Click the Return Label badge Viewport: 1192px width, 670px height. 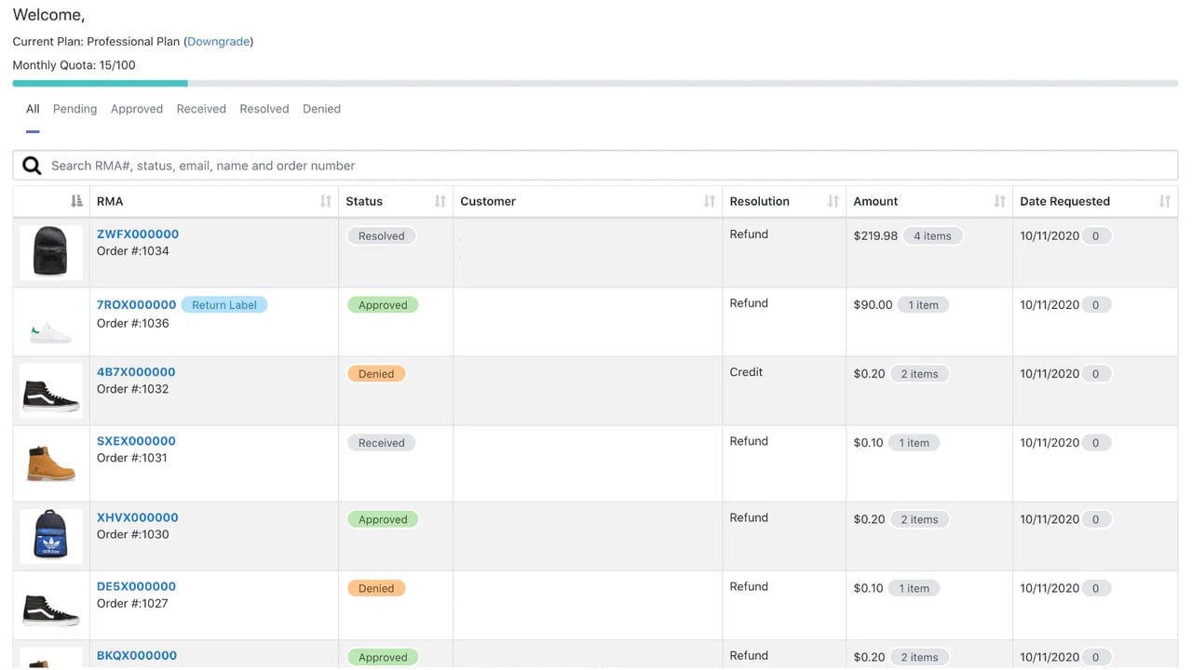(224, 304)
